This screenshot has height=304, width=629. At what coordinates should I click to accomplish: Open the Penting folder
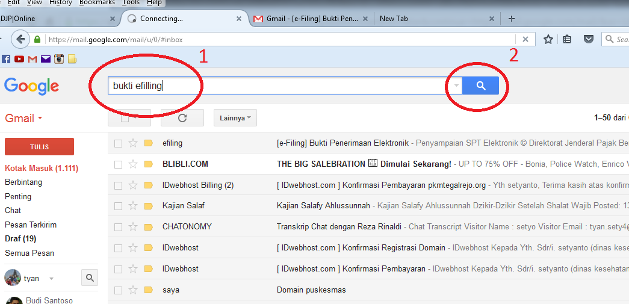click(x=18, y=196)
